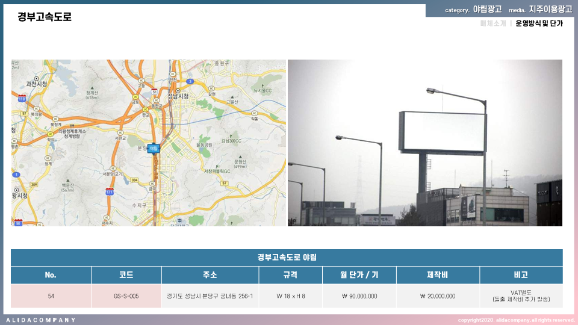
Task: Click the 제작비 column header
Action: [437, 275]
